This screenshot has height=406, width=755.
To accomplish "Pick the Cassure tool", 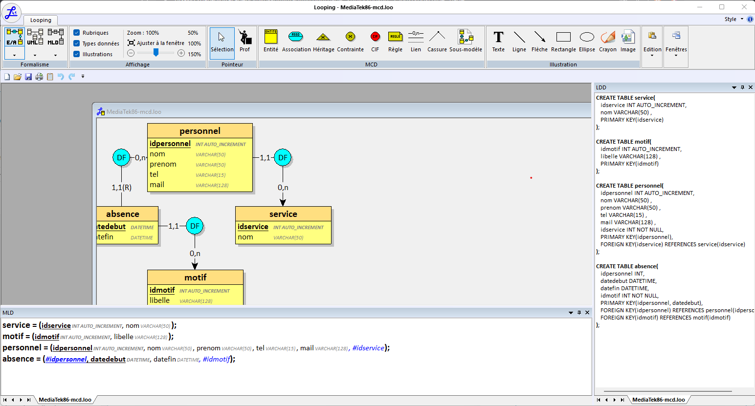I will click(x=437, y=41).
